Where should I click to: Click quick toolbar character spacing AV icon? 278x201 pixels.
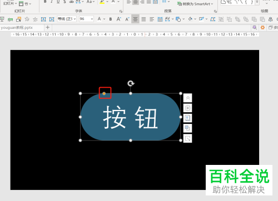pyautogui.click(x=167, y=19)
